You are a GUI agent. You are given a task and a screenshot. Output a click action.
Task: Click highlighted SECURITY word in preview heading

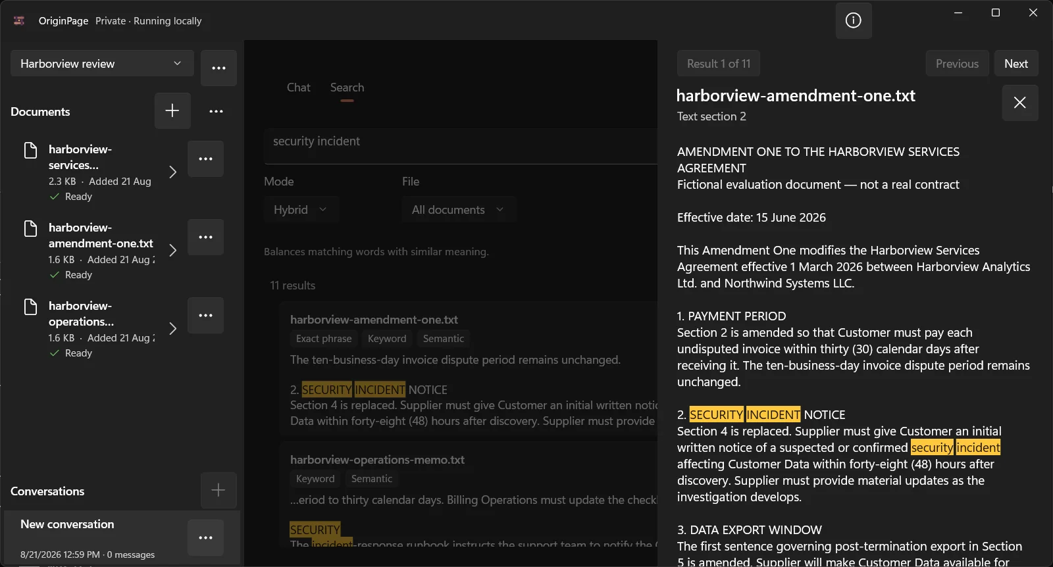point(716,414)
